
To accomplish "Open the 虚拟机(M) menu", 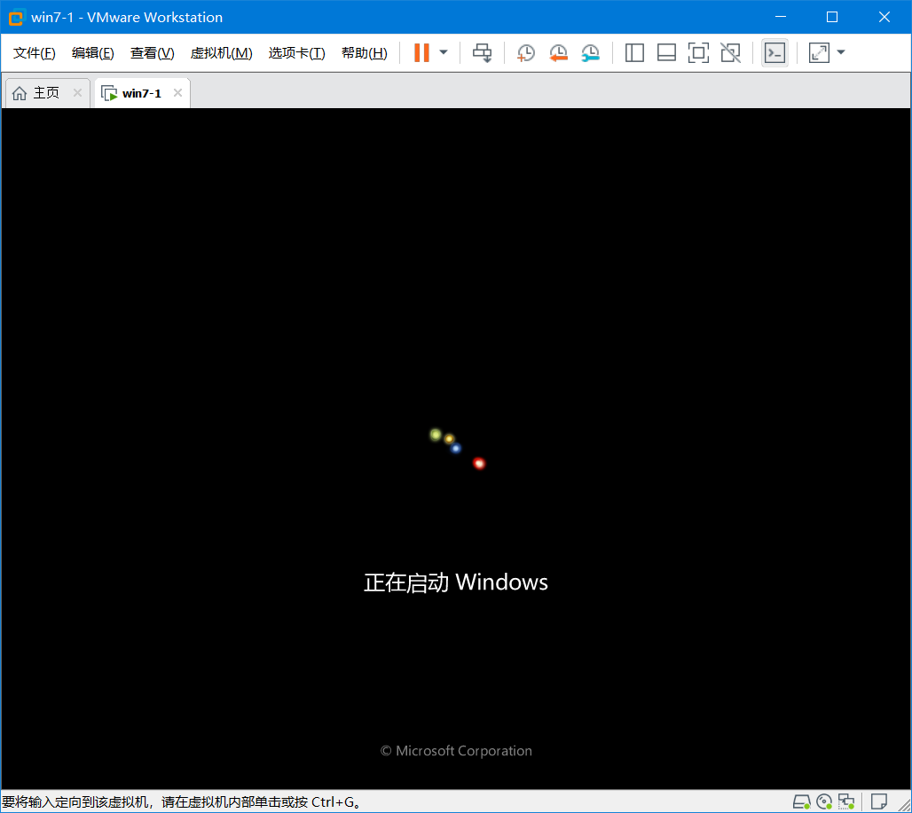I will point(221,53).
